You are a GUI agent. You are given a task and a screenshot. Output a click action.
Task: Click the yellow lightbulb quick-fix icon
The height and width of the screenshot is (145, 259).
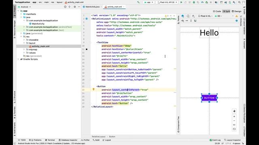tap(93, 89)
